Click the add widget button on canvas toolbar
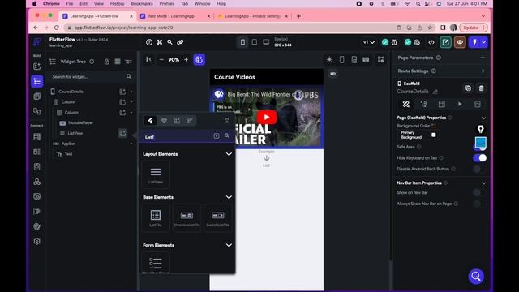The height and width of the screenshot is (292, 519). (199, 59)
